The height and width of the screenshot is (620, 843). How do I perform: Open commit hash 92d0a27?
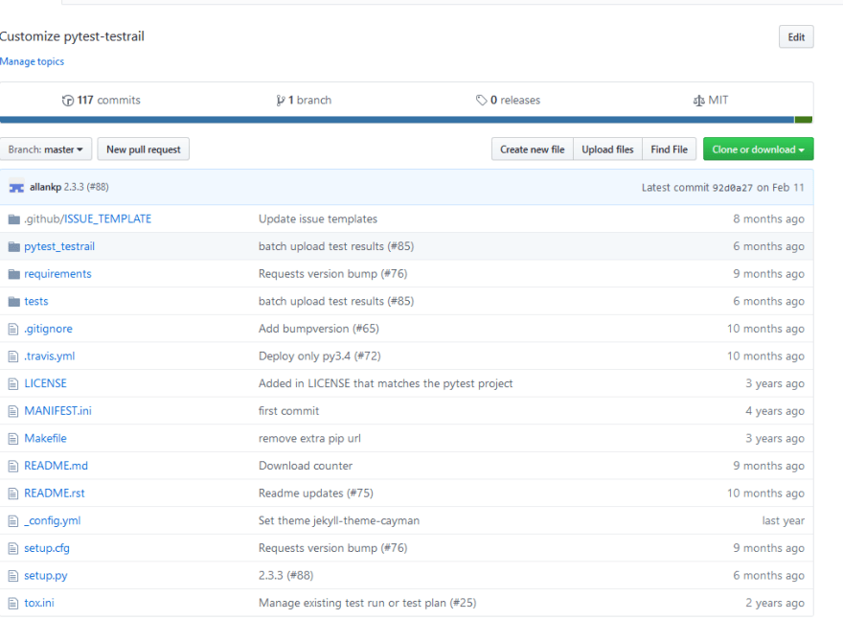click(732, 188)
